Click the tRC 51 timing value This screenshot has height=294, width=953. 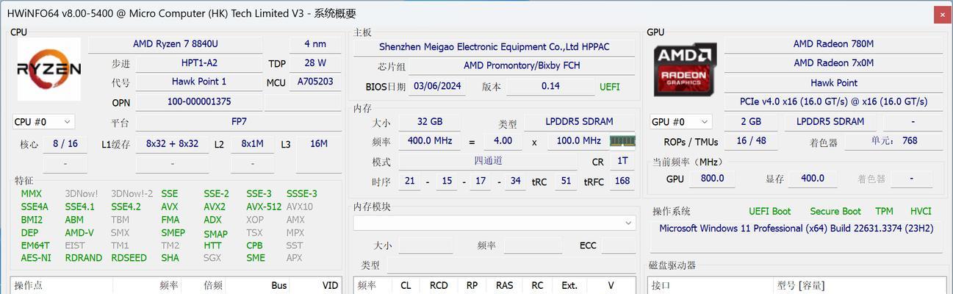(566, 180)
